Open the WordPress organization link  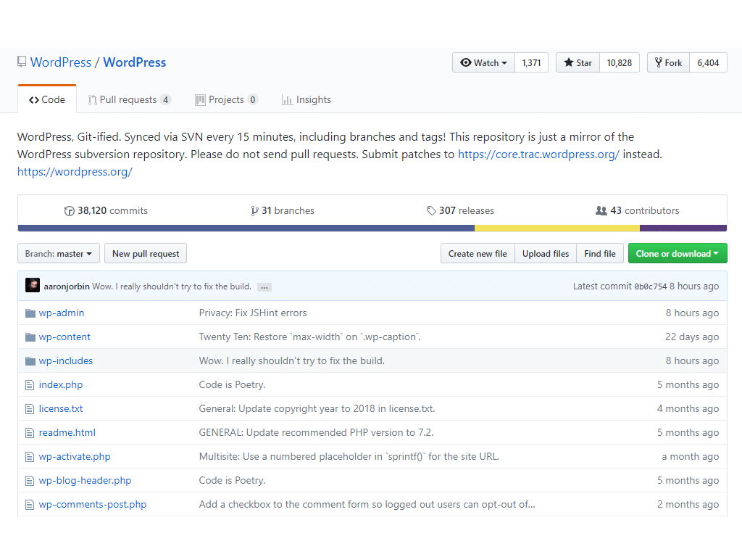coord(61,62)
